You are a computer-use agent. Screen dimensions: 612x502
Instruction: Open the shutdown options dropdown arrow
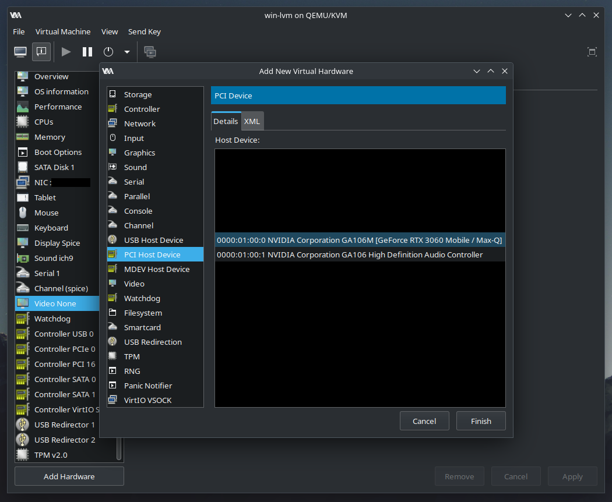point(127,52)
